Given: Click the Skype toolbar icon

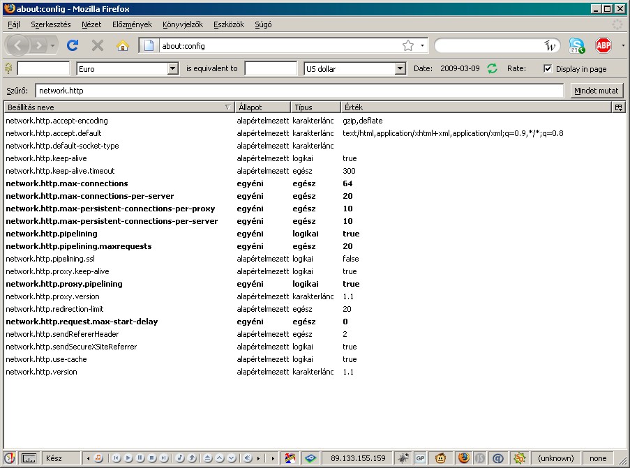Looking at the screenshot, I should pos(576,45).
